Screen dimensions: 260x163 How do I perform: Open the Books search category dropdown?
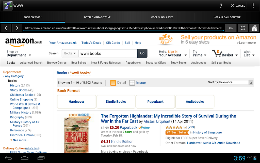(70, 53)
